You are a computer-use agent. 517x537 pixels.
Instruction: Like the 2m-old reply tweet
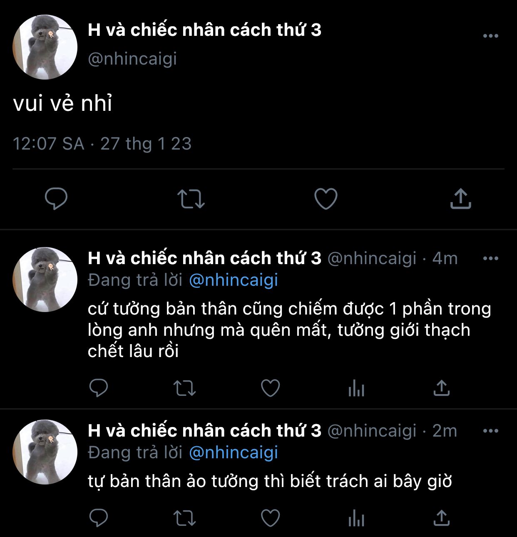[270, 518]
